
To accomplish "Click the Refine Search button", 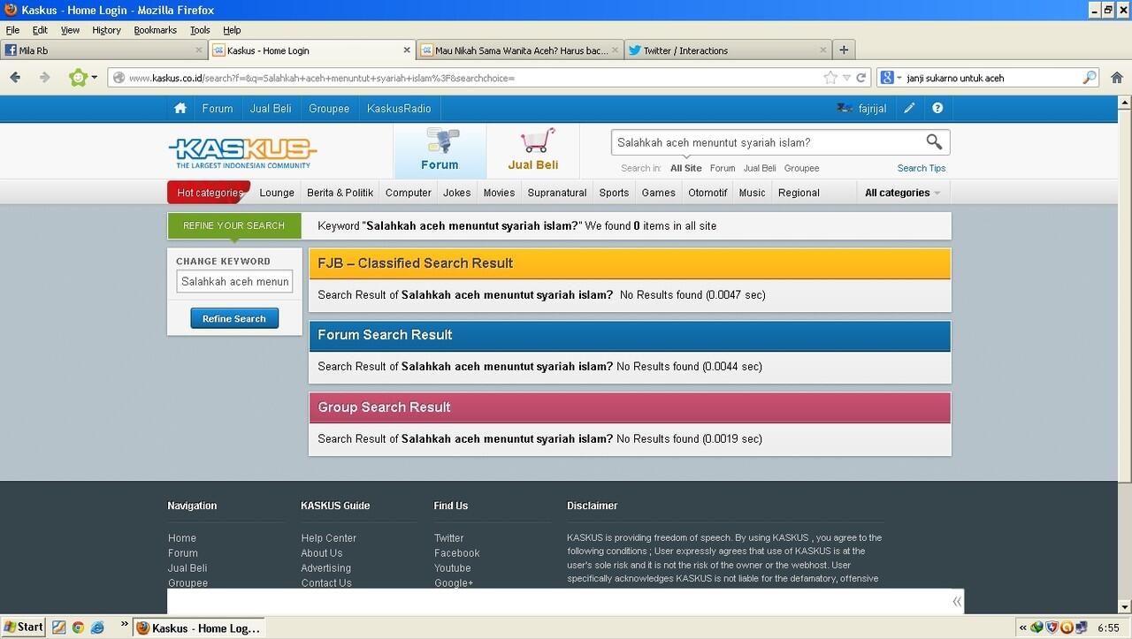I will click(234, 318).
